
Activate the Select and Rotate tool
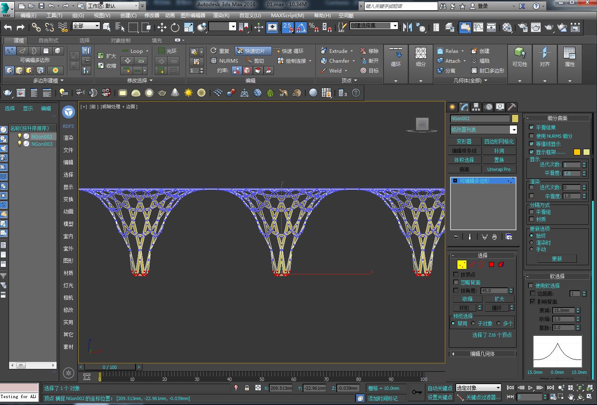pos(175,27)
